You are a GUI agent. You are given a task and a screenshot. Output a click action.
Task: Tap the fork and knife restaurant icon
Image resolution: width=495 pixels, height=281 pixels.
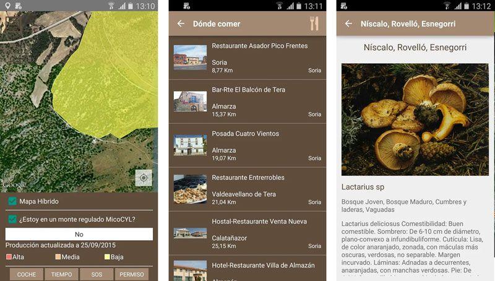point(314,24)
